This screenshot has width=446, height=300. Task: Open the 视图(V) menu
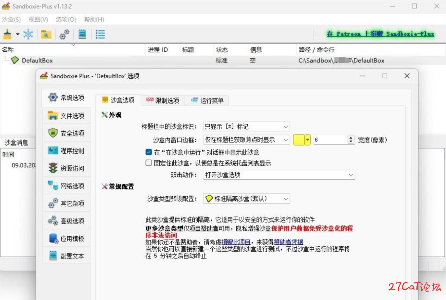click(x=38, y=20)
